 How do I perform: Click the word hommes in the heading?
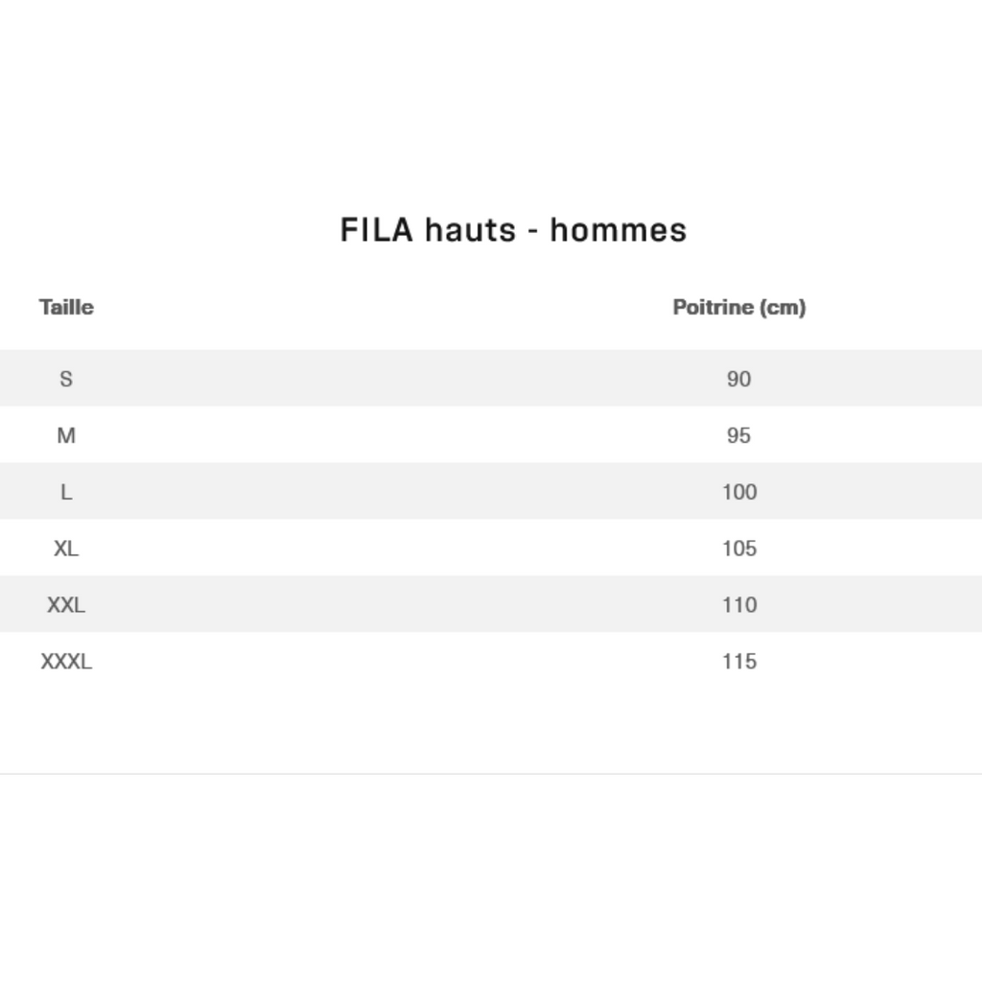click(x=619, y=230)
